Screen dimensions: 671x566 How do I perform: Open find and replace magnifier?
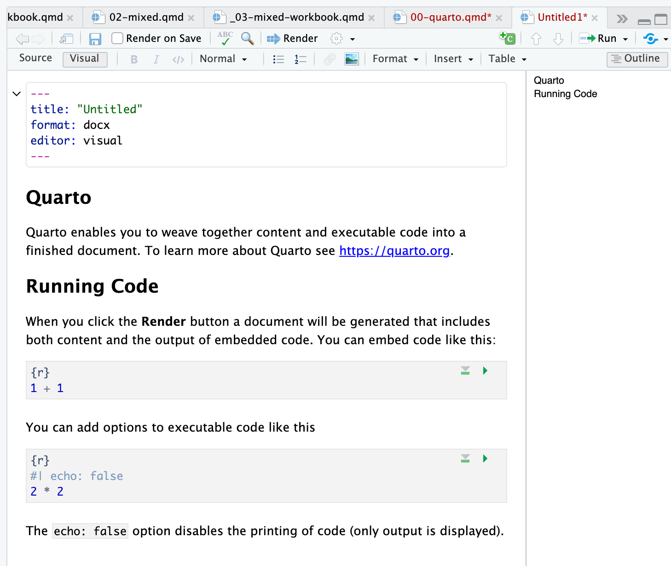247,39
